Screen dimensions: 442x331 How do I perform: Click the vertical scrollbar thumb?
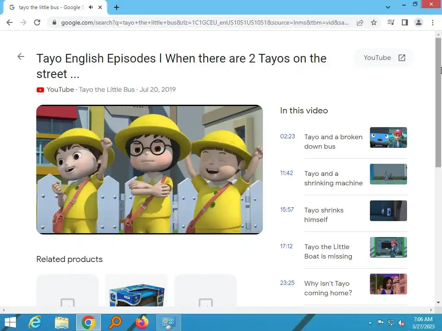point(438,103)
